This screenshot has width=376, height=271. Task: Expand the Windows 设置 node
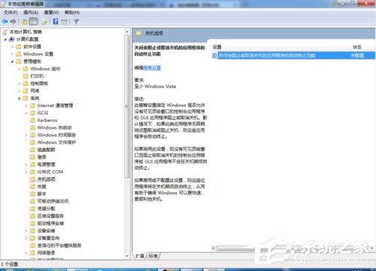12,54
